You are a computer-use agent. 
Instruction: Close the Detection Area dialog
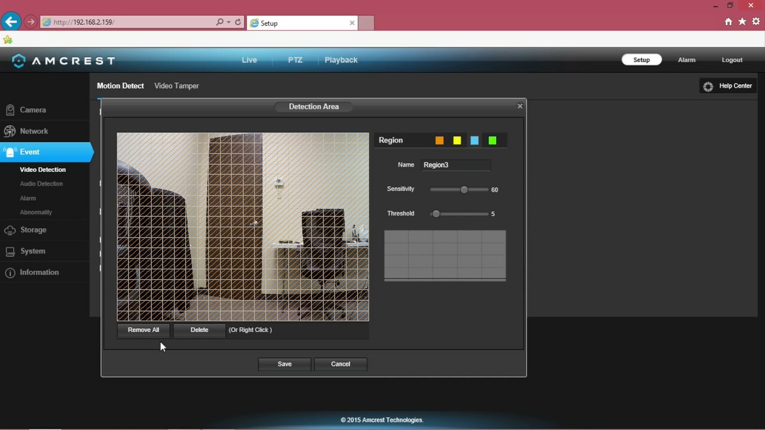tap(520, 106)
